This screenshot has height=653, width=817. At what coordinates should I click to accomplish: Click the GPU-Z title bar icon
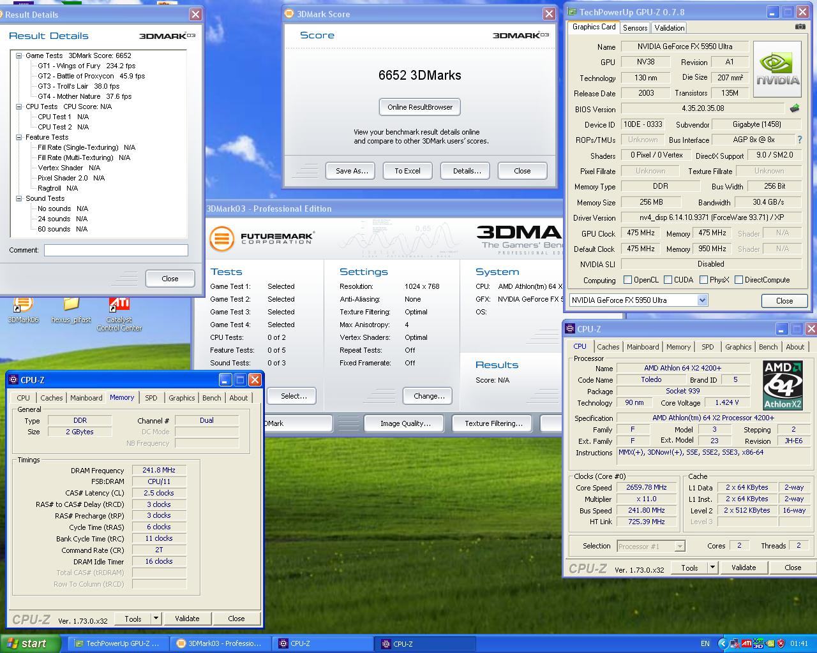point(573,11)
